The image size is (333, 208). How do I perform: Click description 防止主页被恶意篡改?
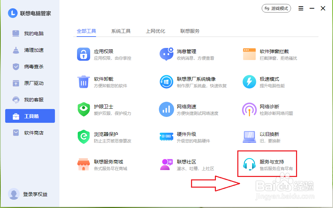point(113,141)
